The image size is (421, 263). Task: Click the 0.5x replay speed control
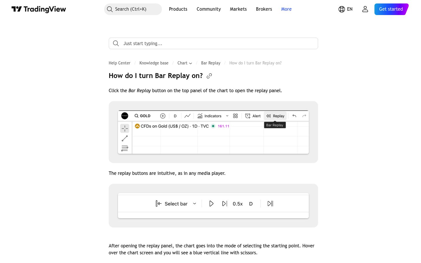(238, 204)
